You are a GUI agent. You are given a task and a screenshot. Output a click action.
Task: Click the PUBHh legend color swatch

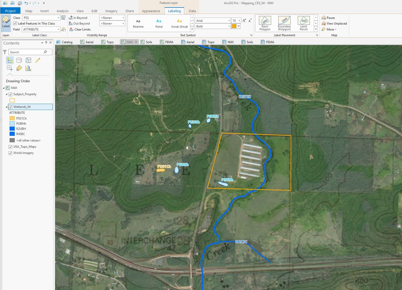pos(12,124)
